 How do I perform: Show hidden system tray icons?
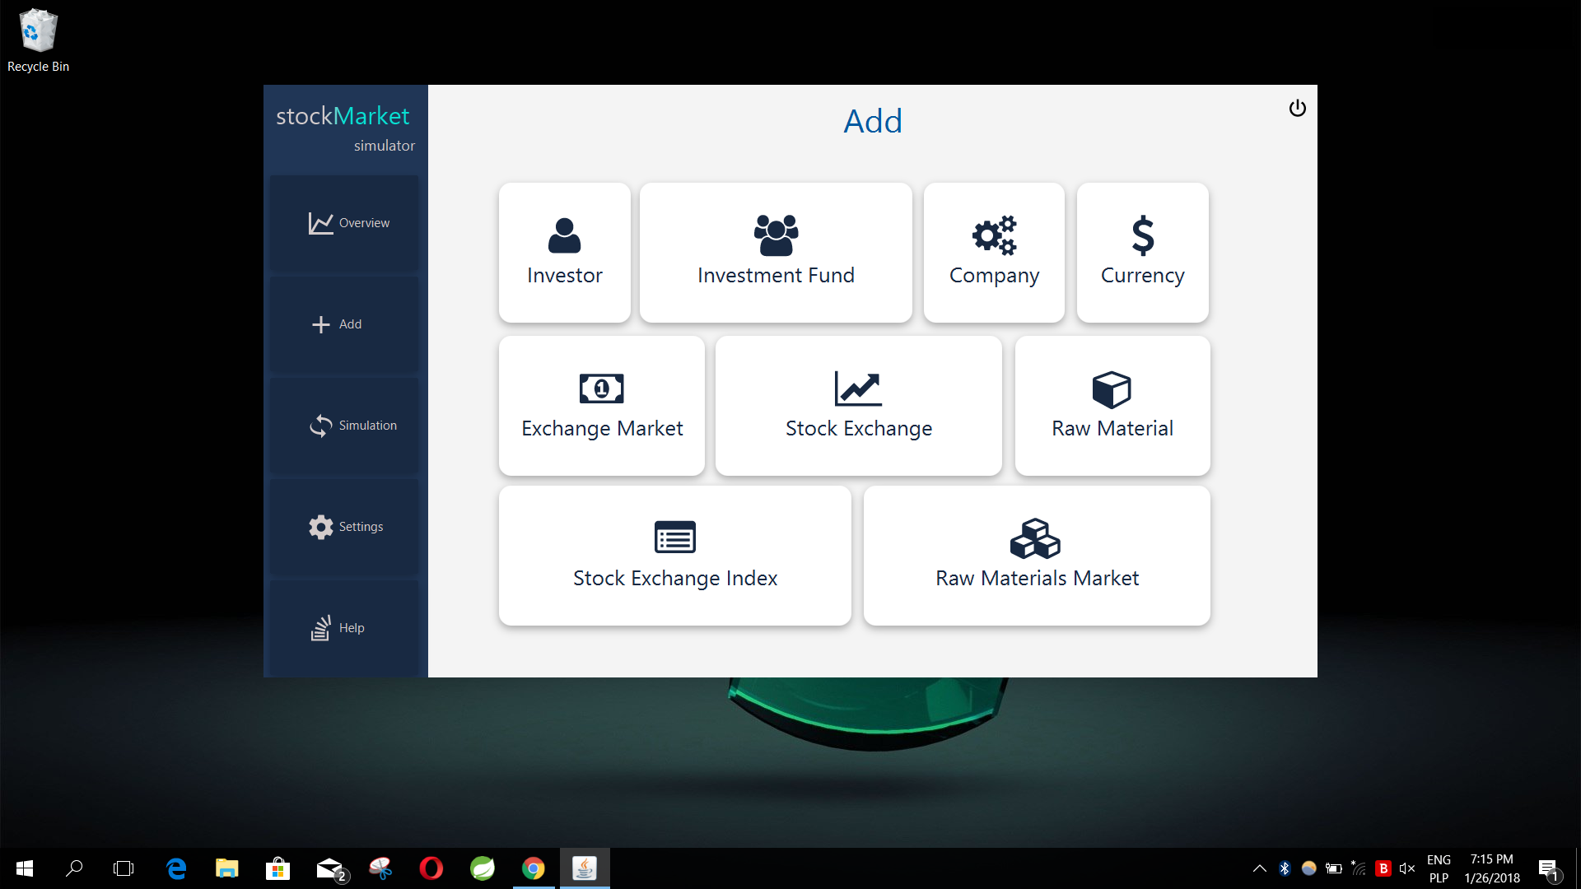coord(1259,868)
